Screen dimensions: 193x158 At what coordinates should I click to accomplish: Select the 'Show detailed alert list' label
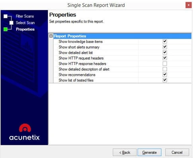pos(76,53)
